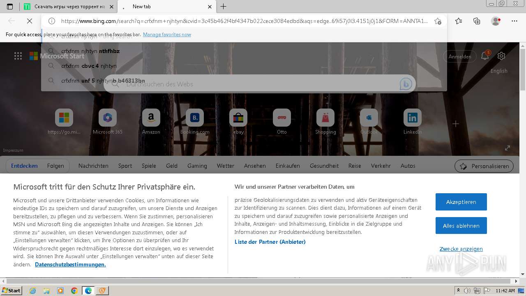Add a new quick link with plus
Screen dimensions: 526x296
pyautogui.click(x=456, y=124)
